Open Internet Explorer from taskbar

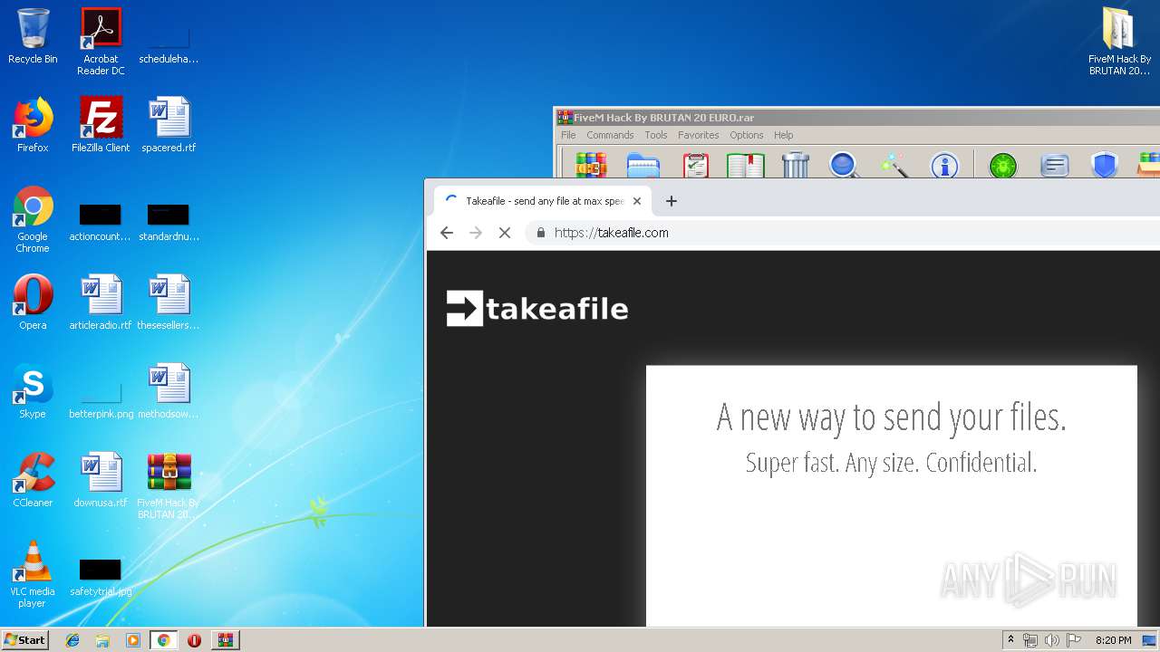click(x=72, y=640)
